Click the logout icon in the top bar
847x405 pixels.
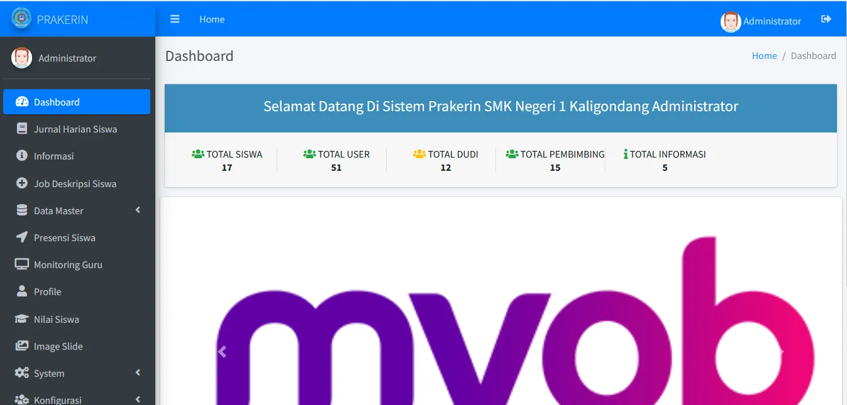click(x=826, y=19)
